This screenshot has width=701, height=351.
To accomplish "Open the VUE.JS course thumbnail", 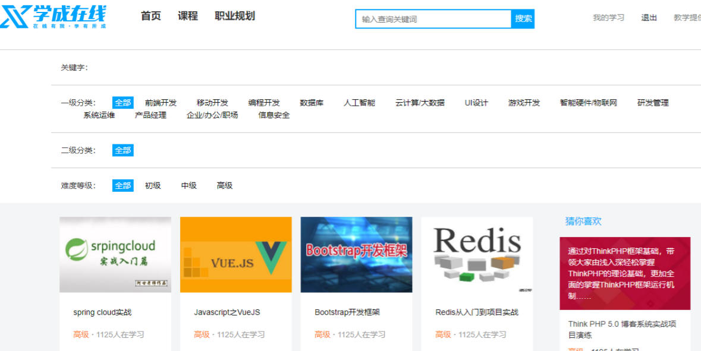I will point(236,255).
